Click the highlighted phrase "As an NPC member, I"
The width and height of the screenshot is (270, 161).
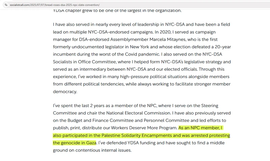click(200, 128)
